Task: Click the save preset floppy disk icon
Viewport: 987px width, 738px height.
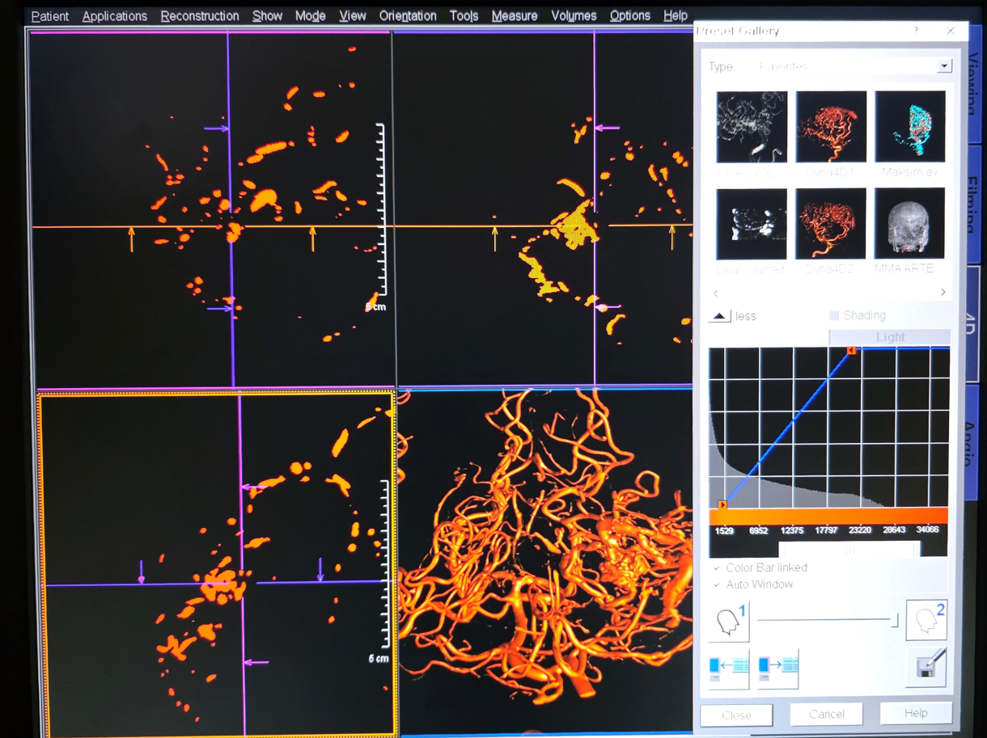Action: tap(926, 667)
